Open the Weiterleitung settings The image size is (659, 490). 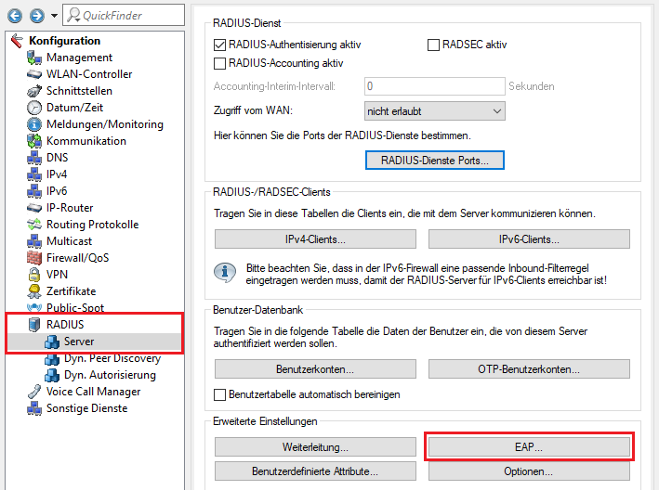click(315, 447)
